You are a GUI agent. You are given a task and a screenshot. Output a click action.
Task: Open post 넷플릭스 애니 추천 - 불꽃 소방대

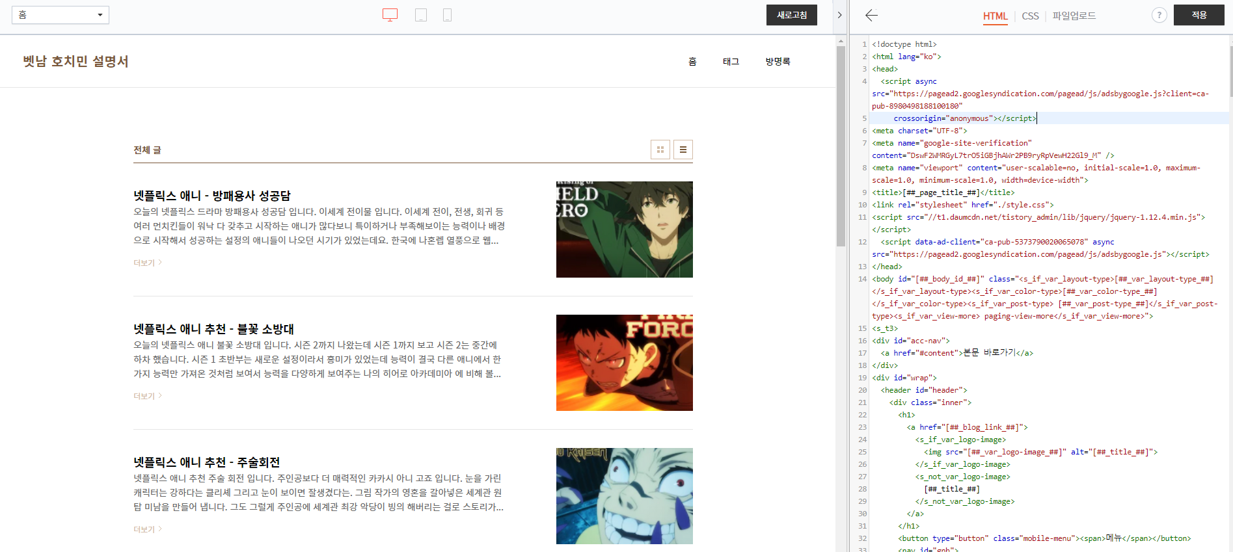(214, 329)
